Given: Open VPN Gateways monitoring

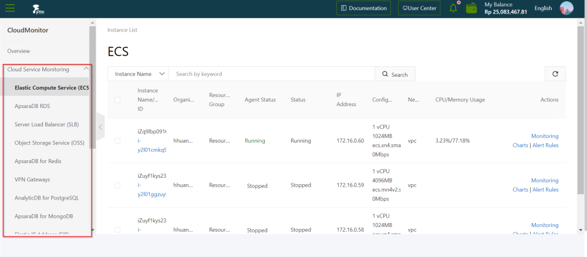Looking at the screenshot, I should click(32, 180).
